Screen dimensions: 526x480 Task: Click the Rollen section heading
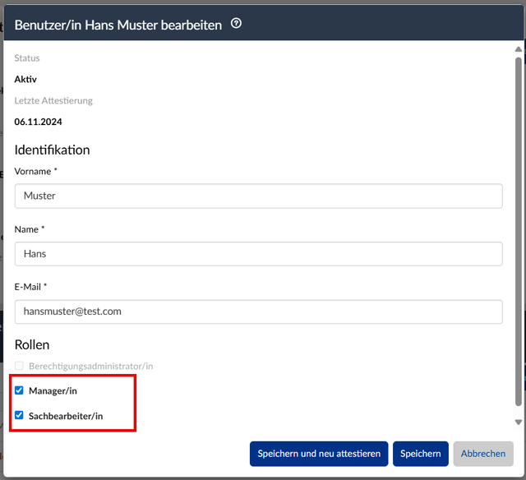32,344
